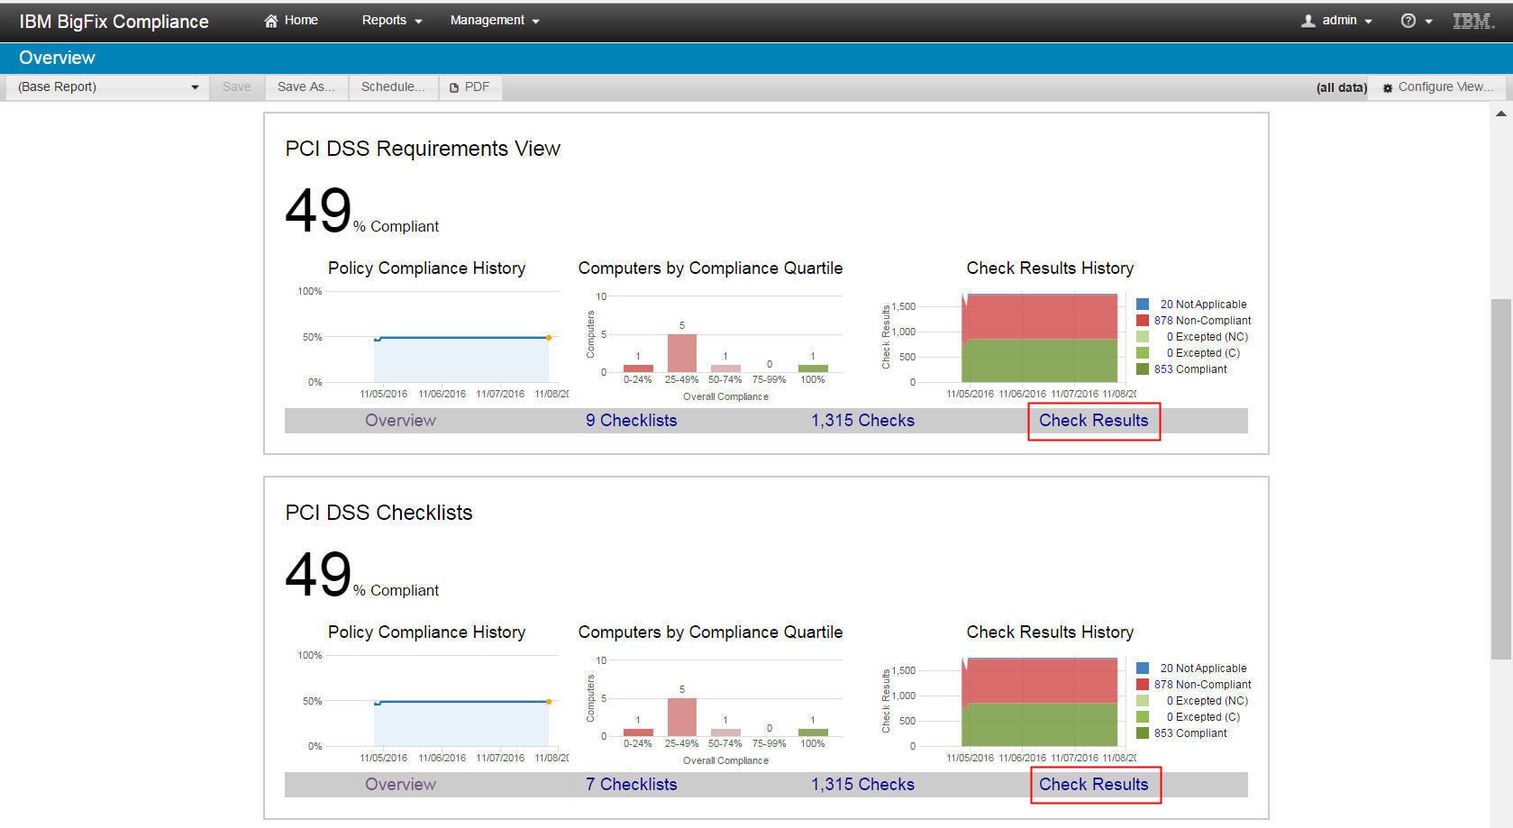Expand the Reports menu
Screen dimensions: 1513x828
(391, 21)
